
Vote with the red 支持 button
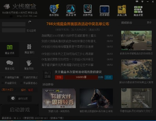coord(59,77)
